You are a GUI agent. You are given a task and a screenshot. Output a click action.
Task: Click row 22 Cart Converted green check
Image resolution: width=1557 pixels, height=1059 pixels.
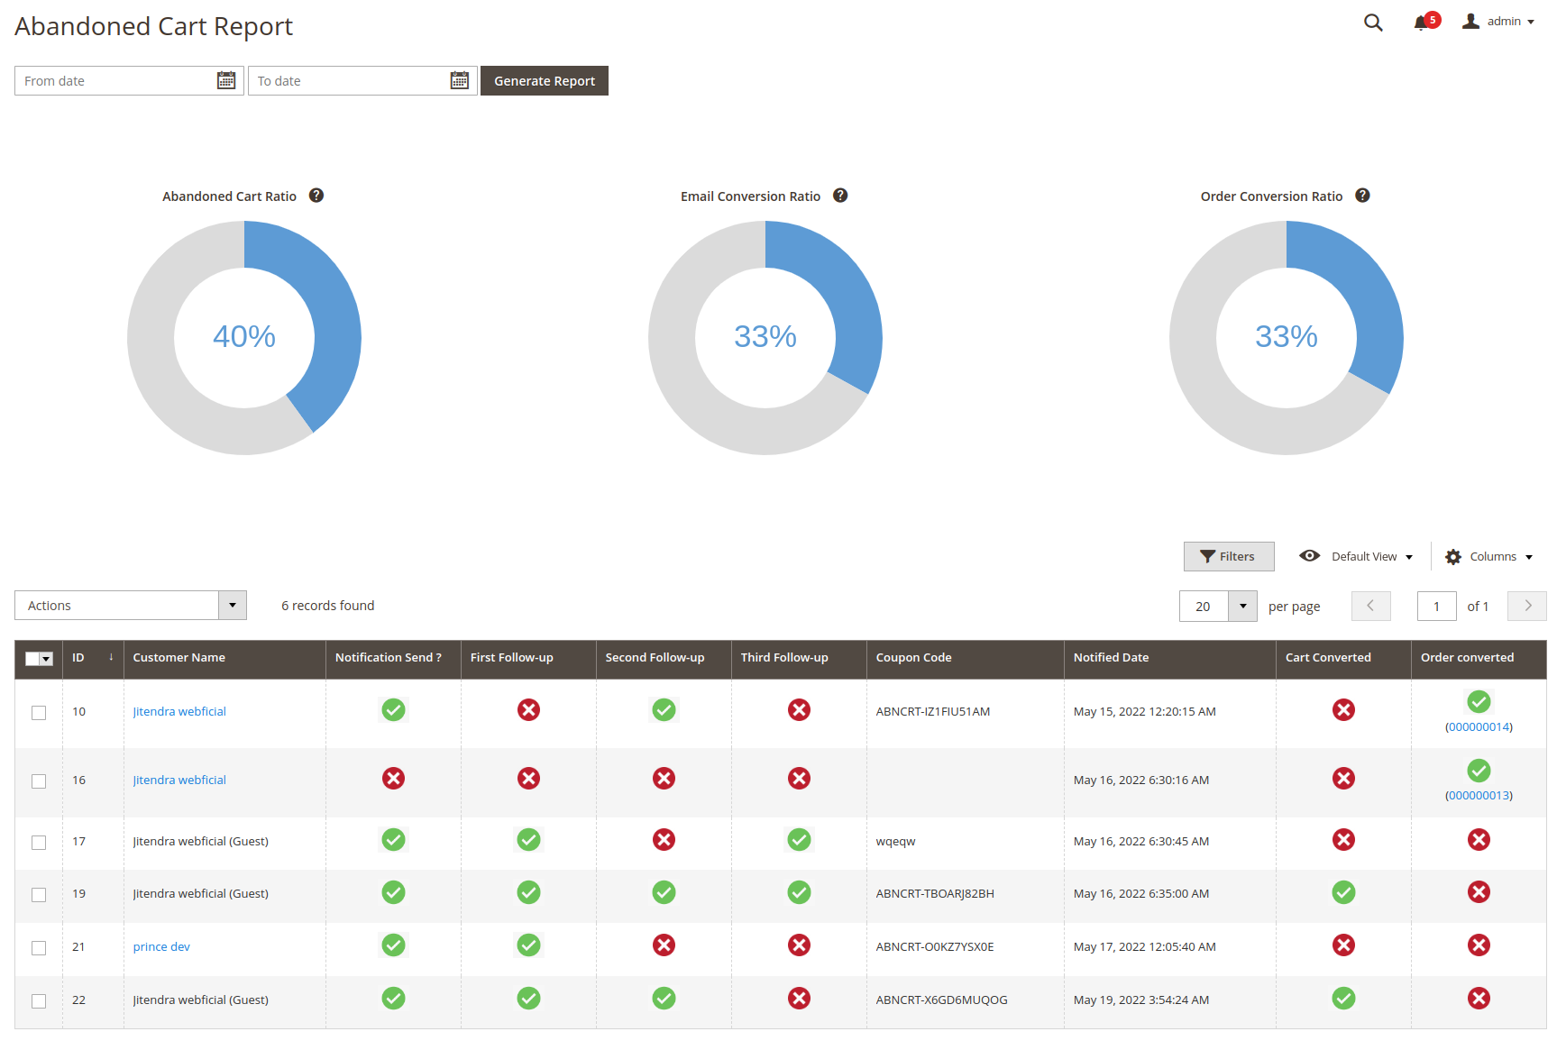(x=1343, y=999)
